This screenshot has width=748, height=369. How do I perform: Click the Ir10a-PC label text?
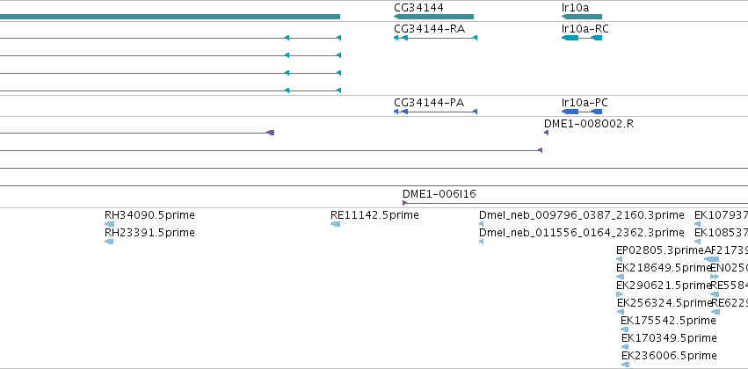585,103
